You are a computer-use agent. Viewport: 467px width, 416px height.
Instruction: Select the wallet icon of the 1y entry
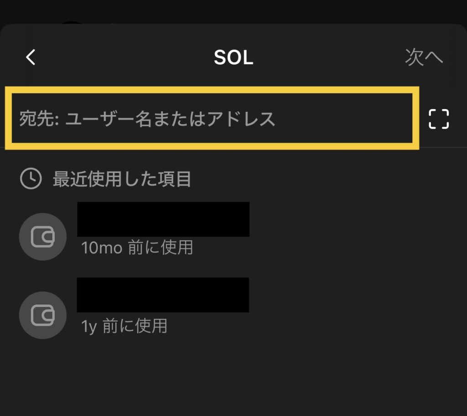point(43,315)
